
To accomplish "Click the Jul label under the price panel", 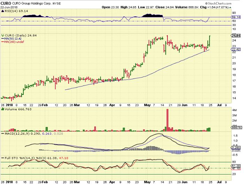I will point(219,105).
